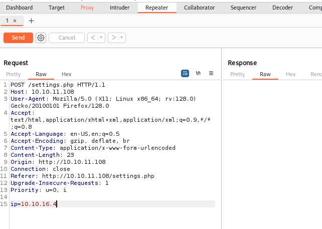The height and width of the screenshot is (229, 322).
Task: Switch request view to Hex
Action: [x=67, y=74]
